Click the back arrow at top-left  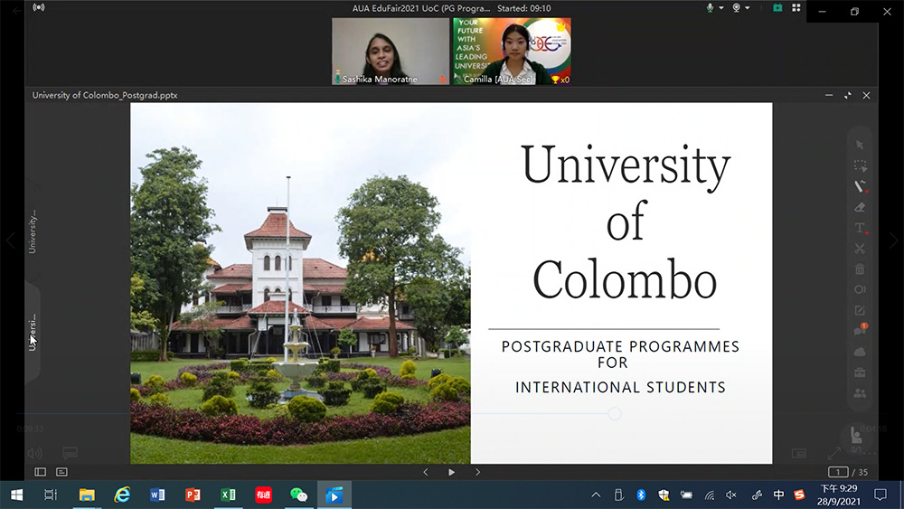pos(16,10)
